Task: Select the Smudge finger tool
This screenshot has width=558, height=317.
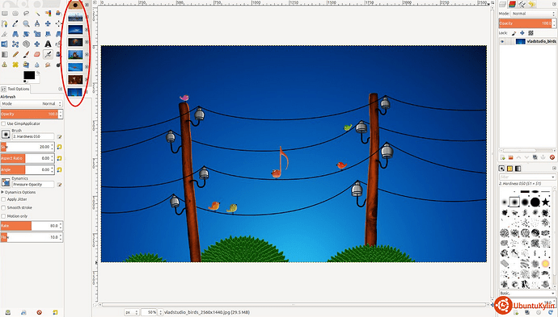Action: pos(48,65)
